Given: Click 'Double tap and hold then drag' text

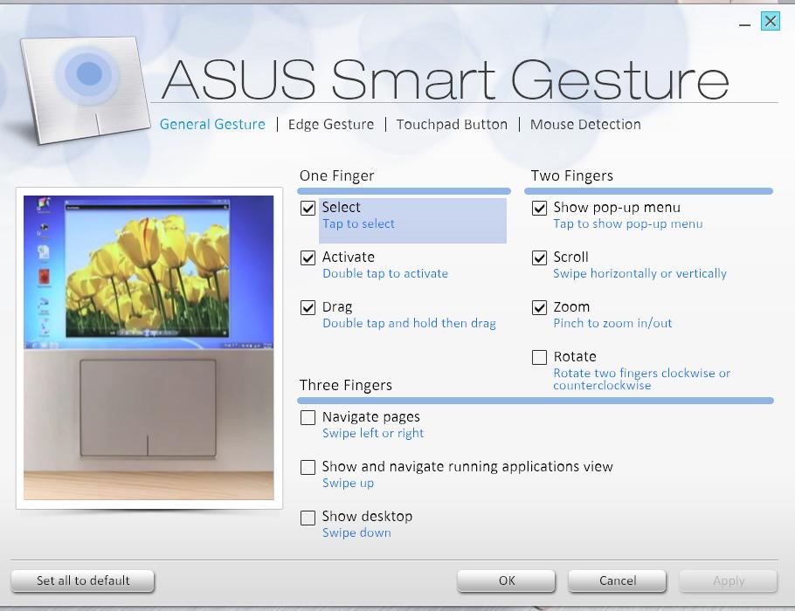Looking at the screenshot, I should coord(409,323).
